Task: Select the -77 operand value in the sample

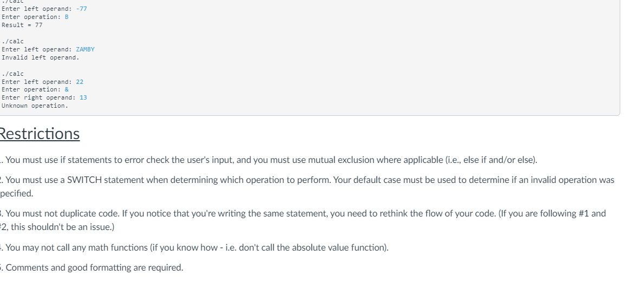Action: pyautogui.click(x=81, y=9)
